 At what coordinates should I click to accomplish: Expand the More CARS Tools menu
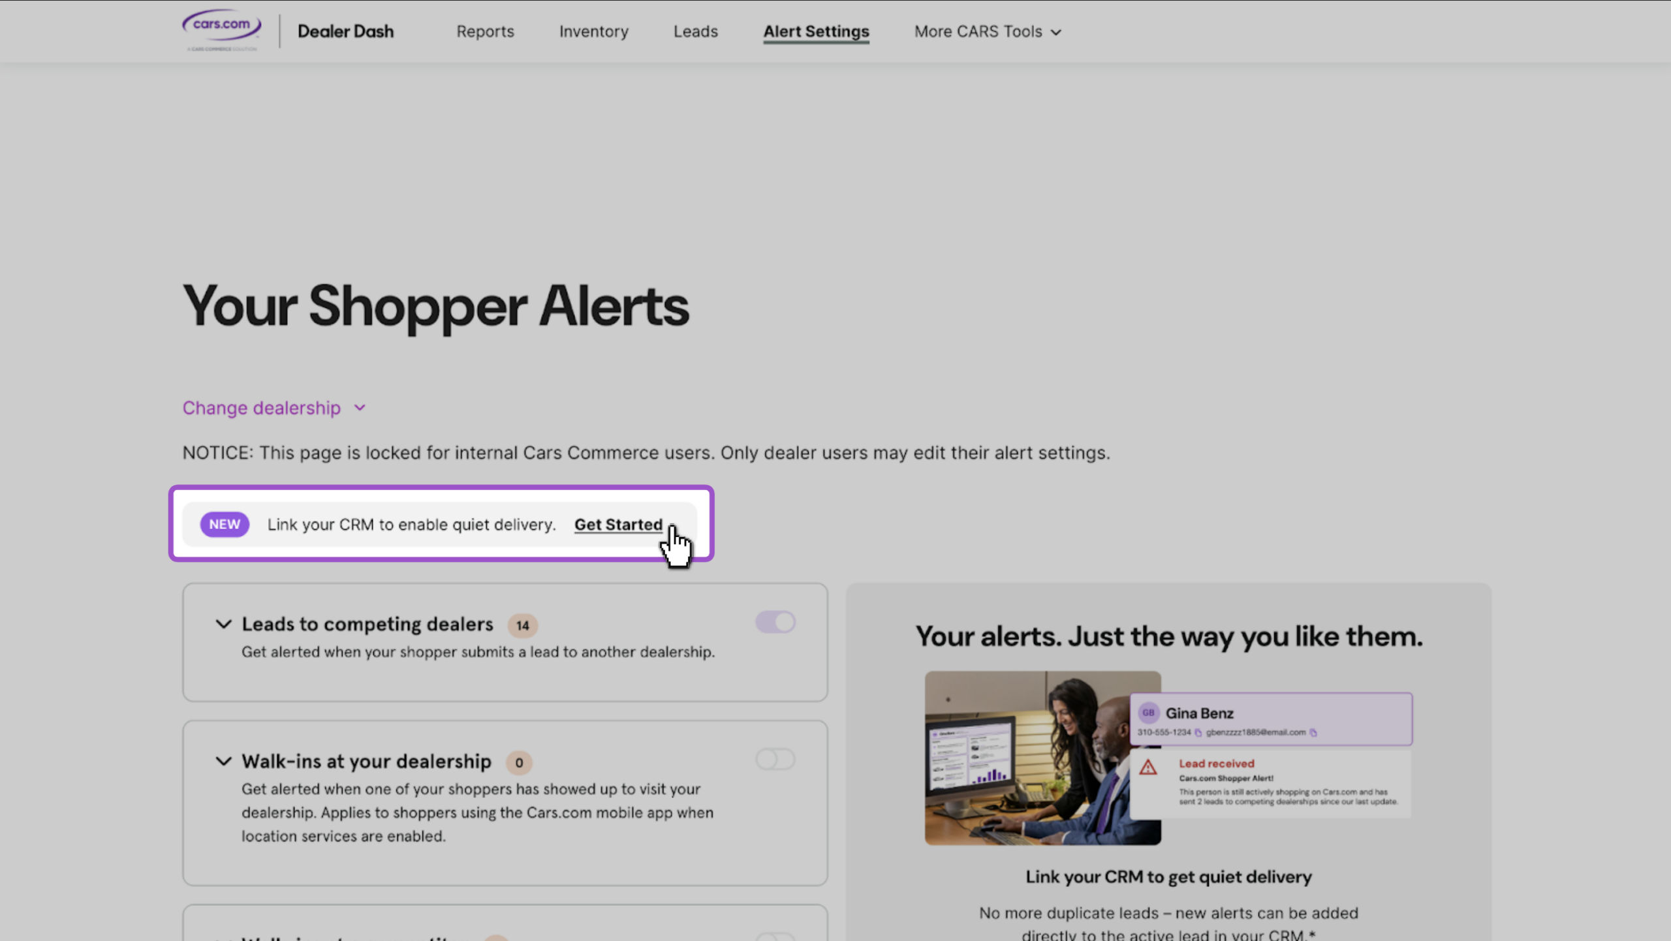[x=988, y=31]
